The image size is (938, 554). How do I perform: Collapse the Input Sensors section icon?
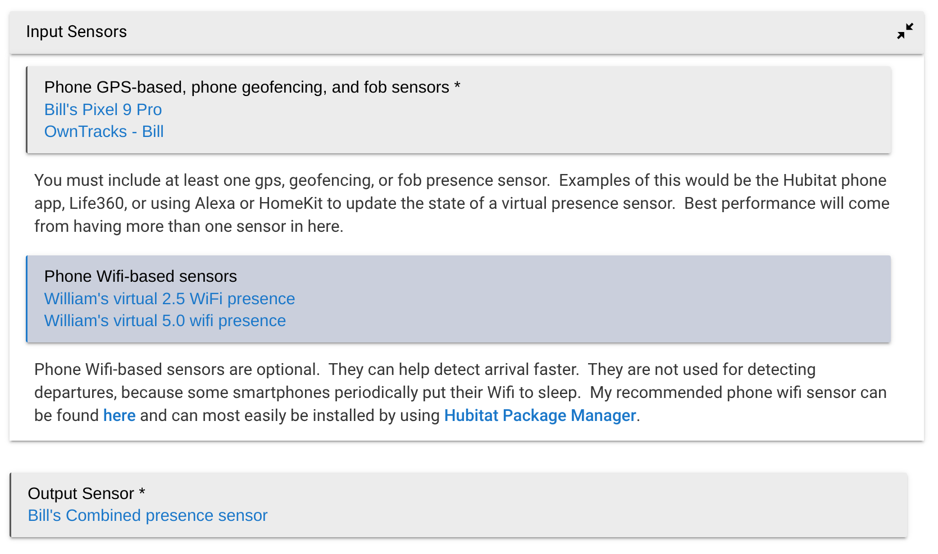905,31
